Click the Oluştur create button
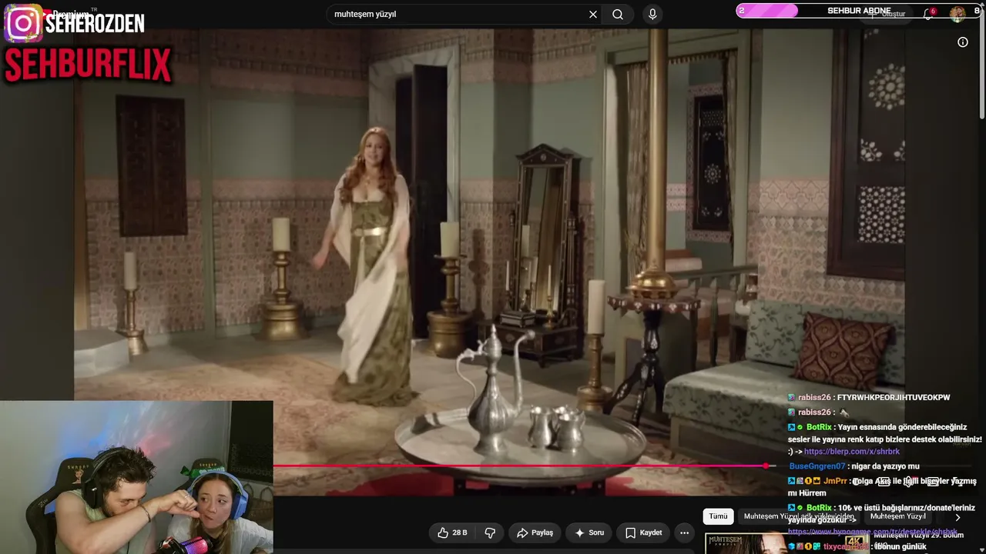This screenshot has height=554, width=986. point(887,14)
